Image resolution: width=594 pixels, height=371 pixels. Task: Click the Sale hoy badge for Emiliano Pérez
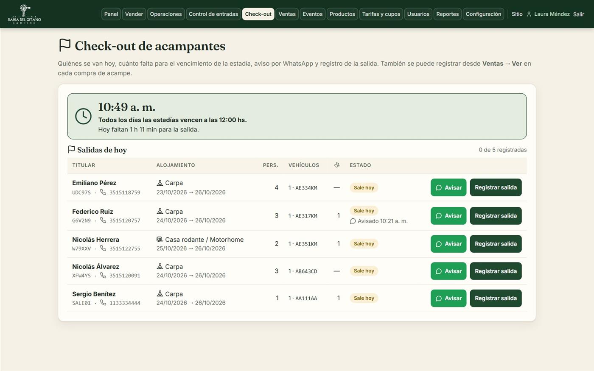pyautogui.click(x=364, y=187)
